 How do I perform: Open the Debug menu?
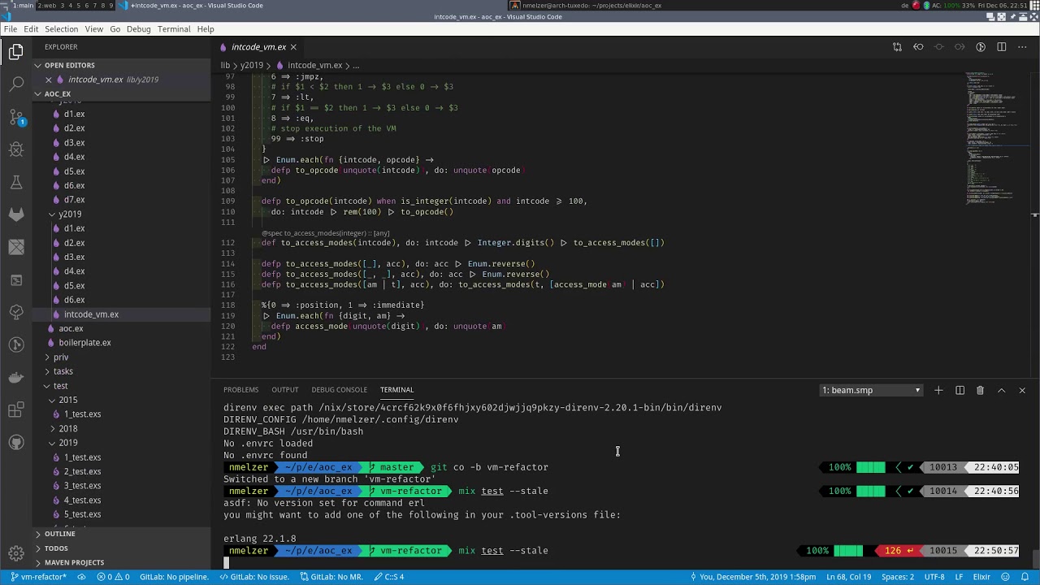coord(138,29)
